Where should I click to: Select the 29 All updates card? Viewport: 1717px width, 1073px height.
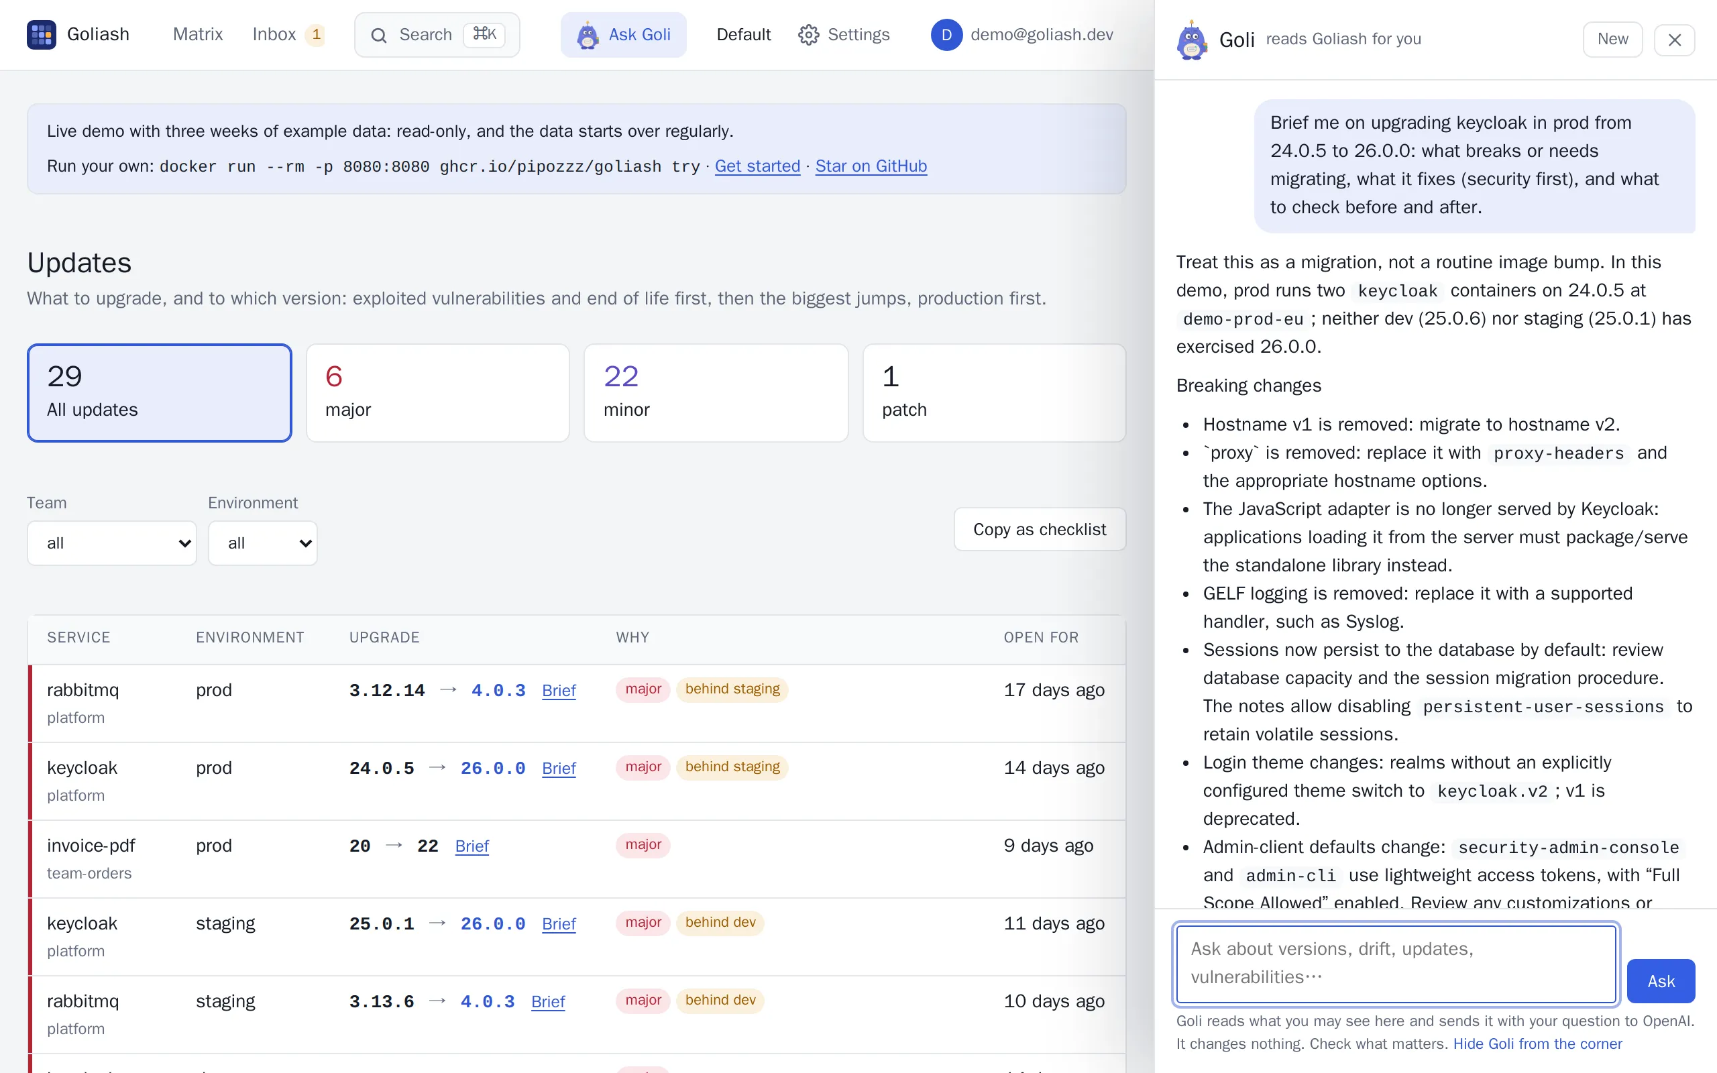click(x=159, y=393)
